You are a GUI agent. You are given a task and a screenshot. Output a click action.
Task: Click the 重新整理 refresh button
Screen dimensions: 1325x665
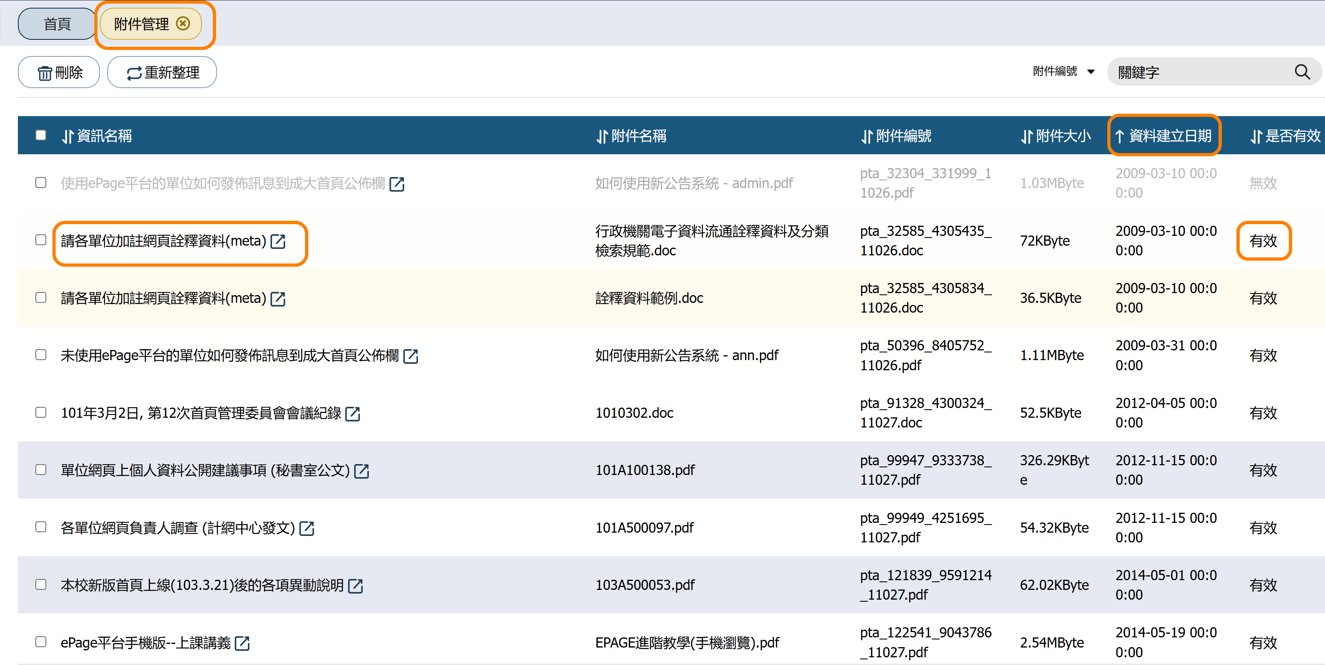click(x=162, y=72)
